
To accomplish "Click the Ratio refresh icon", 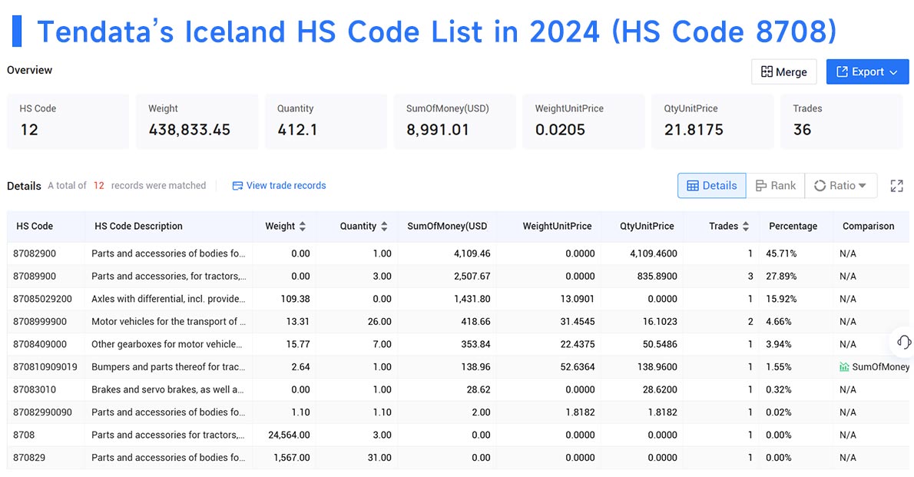I will pos(820,185).
